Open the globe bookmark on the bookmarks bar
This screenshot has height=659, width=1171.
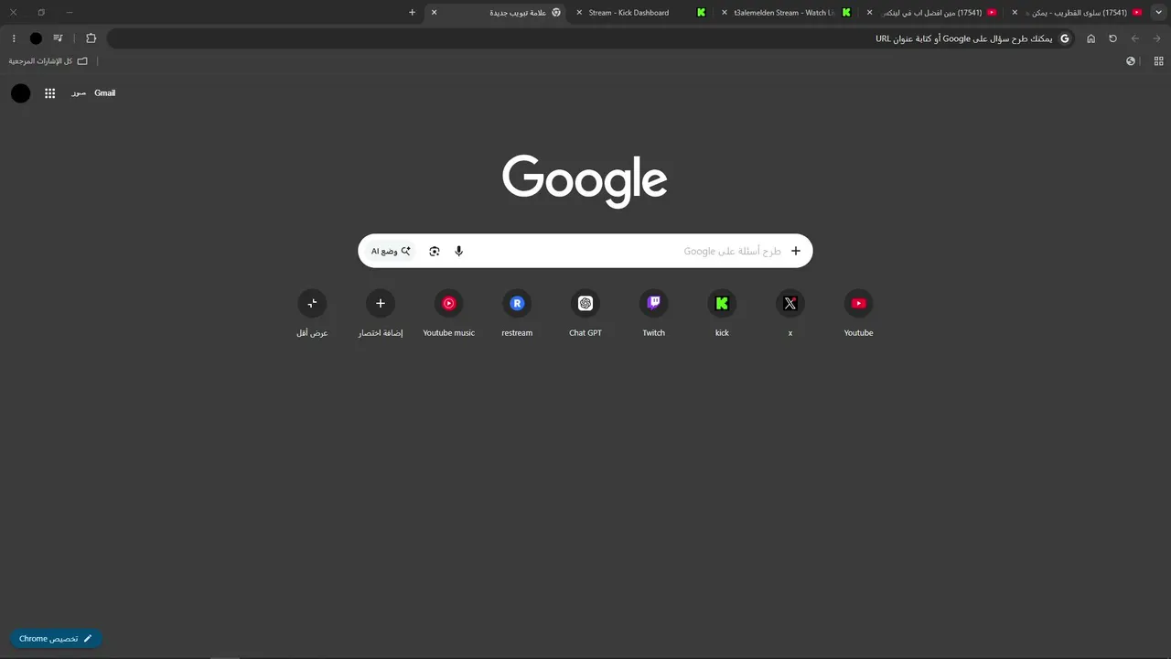pos(1131,61)
